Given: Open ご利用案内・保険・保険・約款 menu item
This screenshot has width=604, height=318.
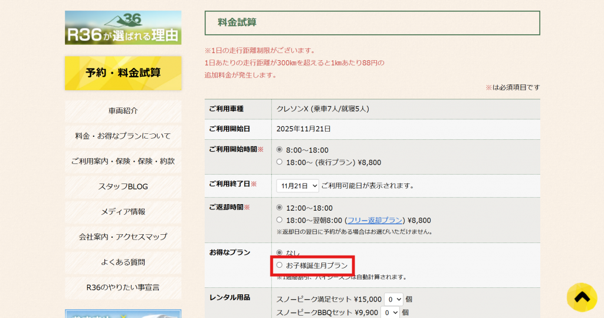Looking at the screenshot, I should [123, 161].
